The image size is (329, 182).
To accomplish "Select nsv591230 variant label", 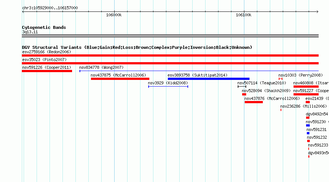I will click(x=316, y=122).
